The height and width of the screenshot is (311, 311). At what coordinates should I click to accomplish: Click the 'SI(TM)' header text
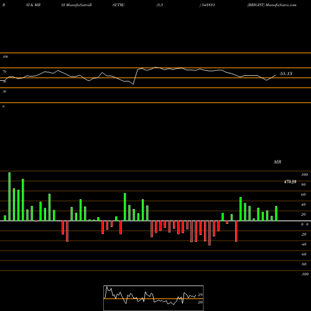[118, 5]
